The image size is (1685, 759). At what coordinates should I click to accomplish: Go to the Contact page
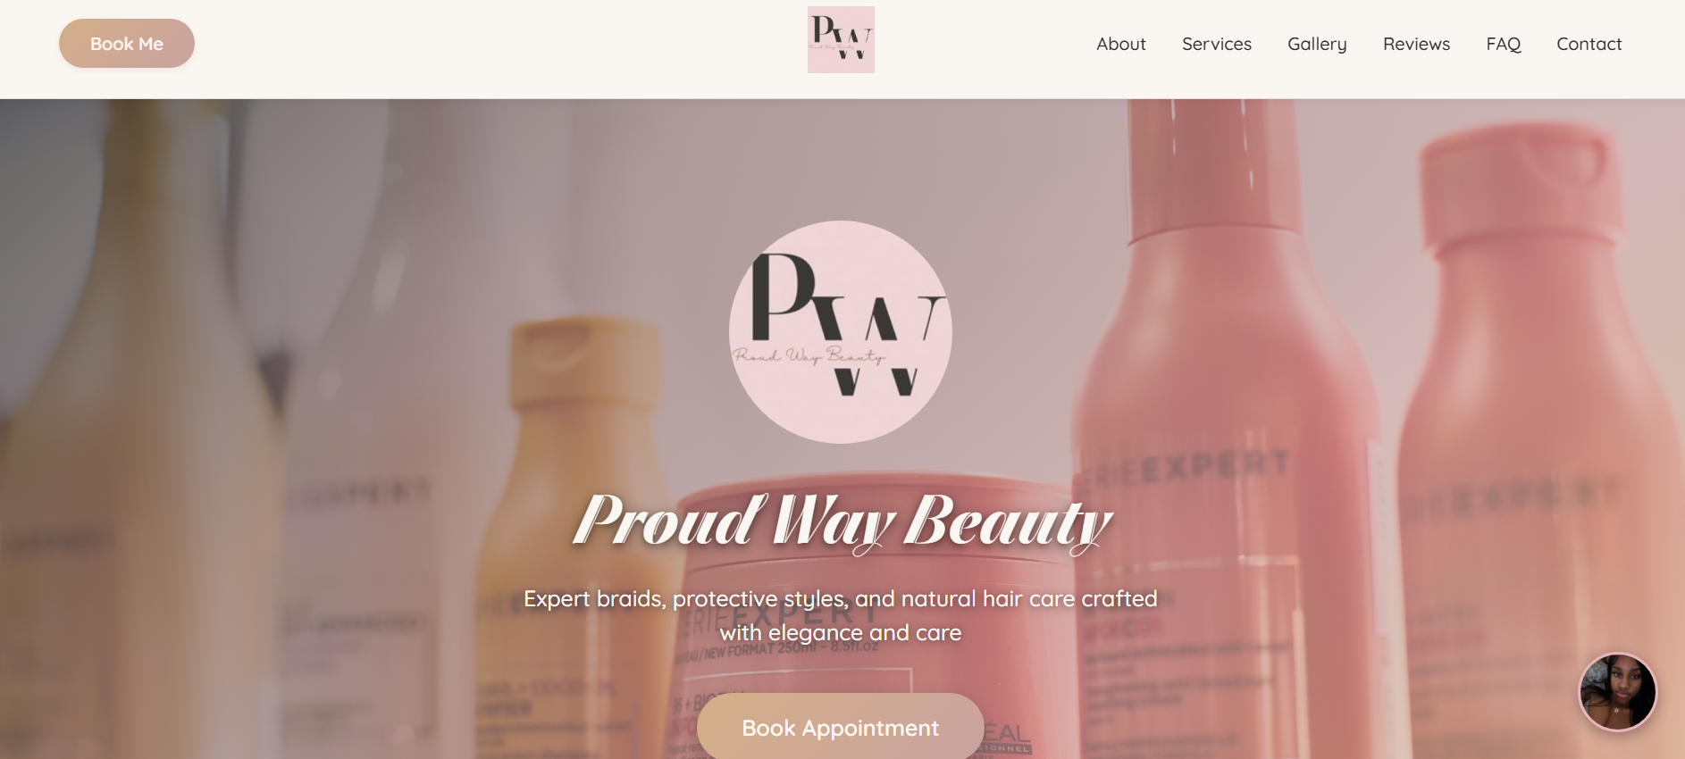(x=1589, y=44)
